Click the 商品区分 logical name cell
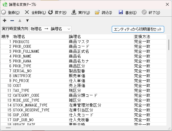This screenshot has width=172, height=131. 101,66
